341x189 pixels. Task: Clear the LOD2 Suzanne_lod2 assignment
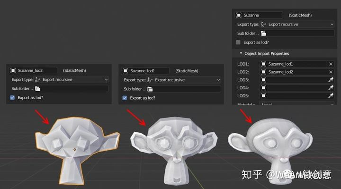tap(331, 72)
